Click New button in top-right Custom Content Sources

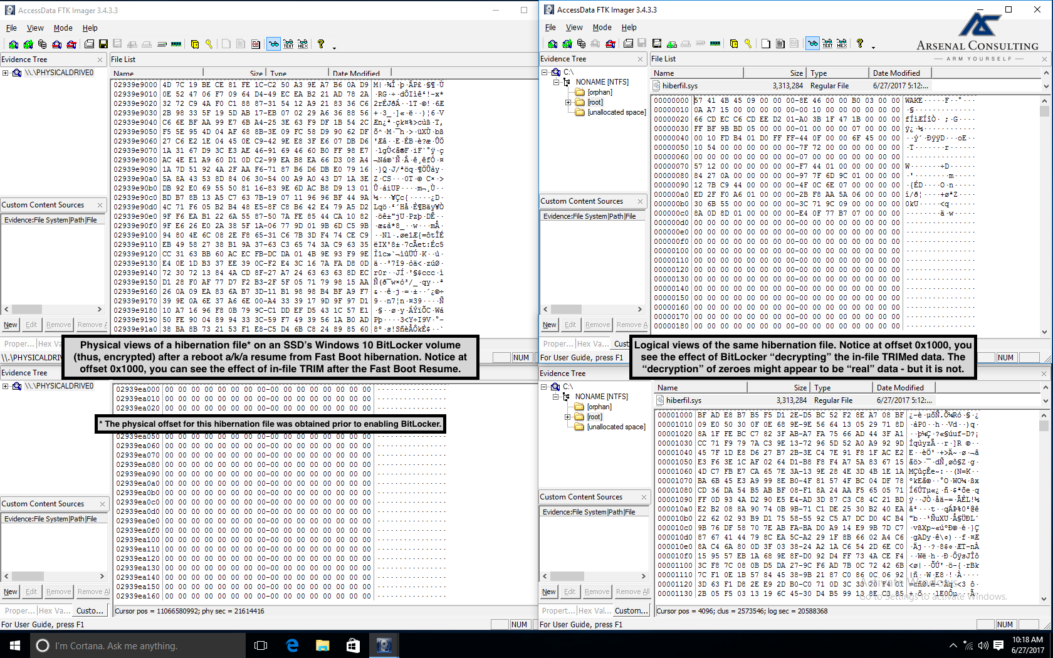[550, 325]
